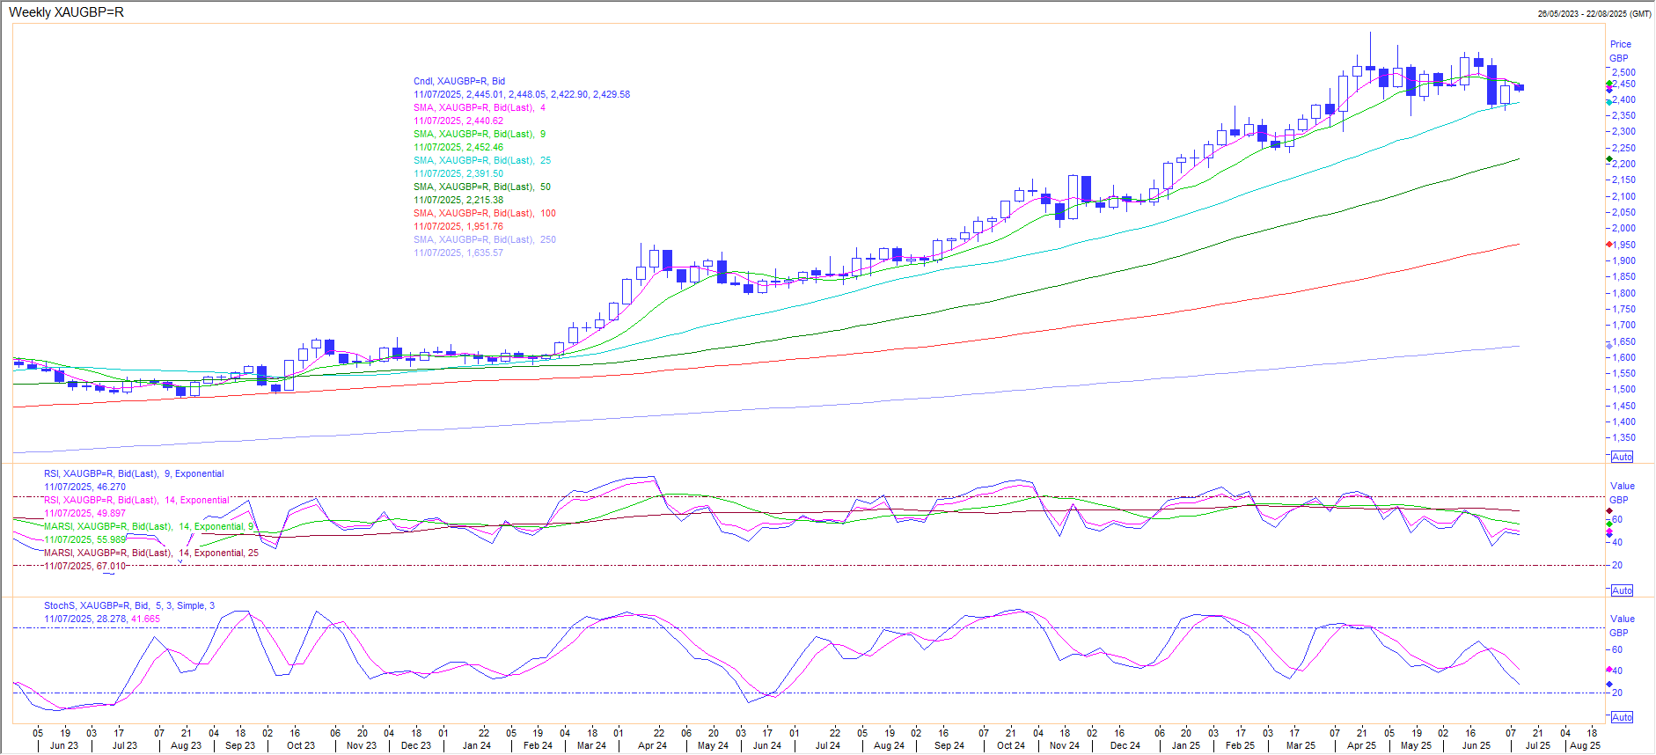Select the SMA 100 legend label in red
This screenshot has width=1656, height=755.
click(x=485, y=213)
